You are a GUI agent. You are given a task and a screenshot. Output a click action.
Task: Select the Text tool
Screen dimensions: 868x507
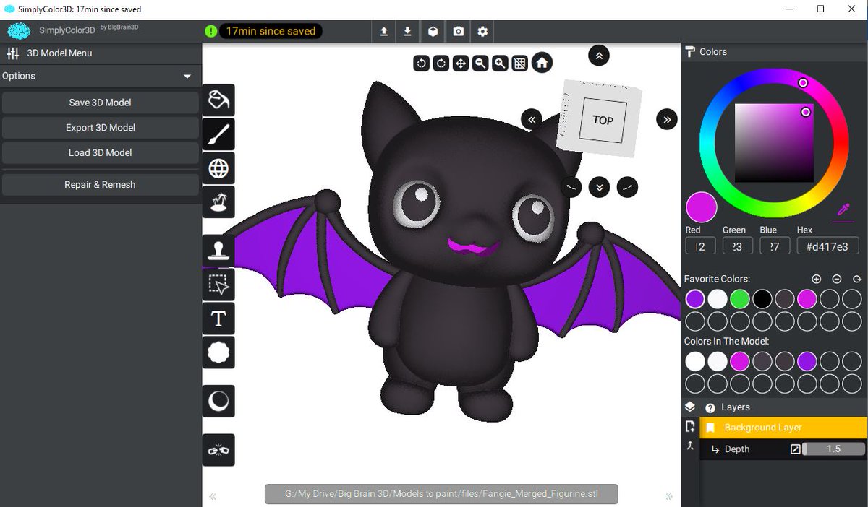point(218,318)
